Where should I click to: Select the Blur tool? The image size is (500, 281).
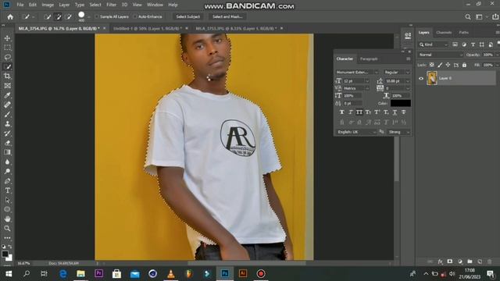(7, 162)
